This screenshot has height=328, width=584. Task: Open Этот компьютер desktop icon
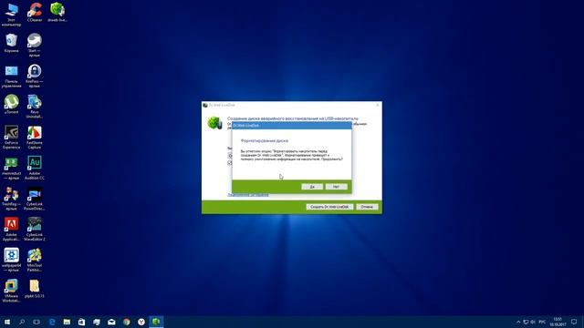click(x=12, y=15)
